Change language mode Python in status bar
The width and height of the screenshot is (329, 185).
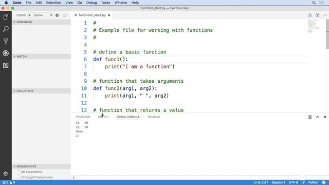[x=313, y=182]
